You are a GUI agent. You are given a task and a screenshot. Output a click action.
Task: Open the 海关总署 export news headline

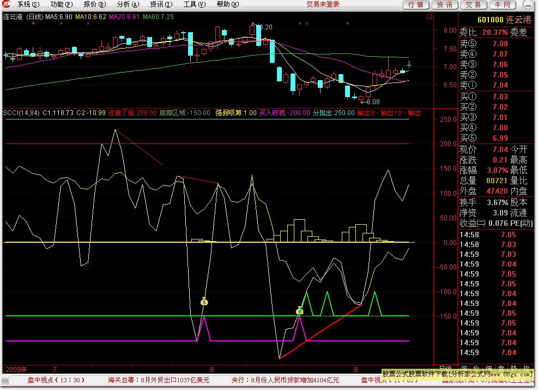point(159,380)
